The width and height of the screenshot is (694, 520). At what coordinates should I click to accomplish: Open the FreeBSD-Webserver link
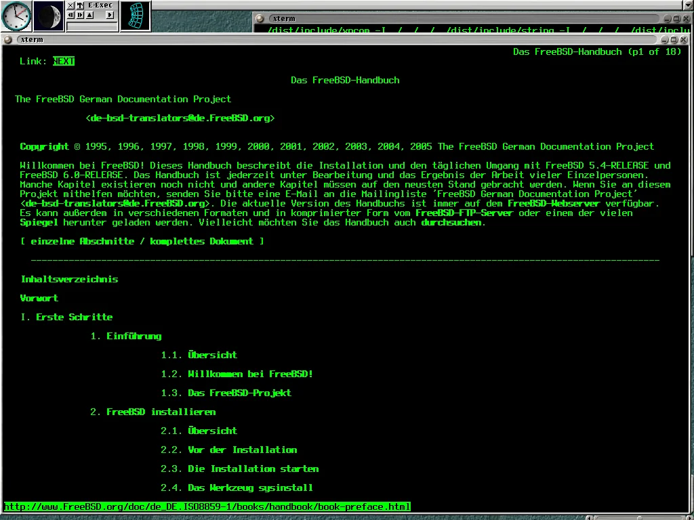pyautogui.click(x=554, y=204)
